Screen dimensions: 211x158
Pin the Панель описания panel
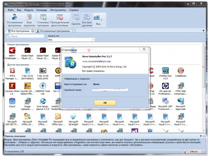point(201,136)
